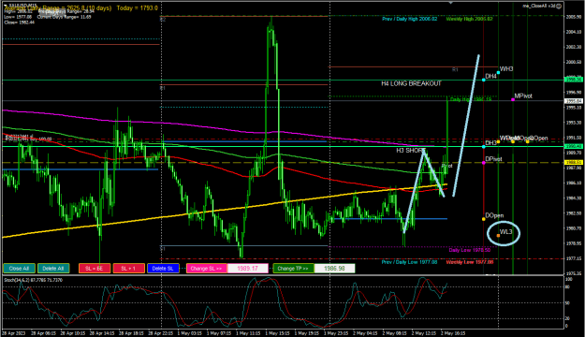Click the DOpen label near orange dot
Viewport: 585px width, 337px height.
(x=494, y=215)
